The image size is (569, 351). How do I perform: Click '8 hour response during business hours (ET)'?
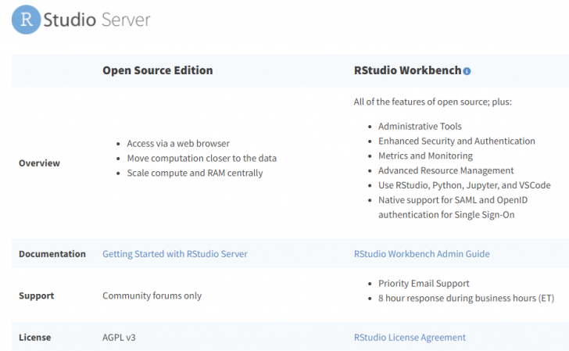pyautogui.click(x=467, y=298)
